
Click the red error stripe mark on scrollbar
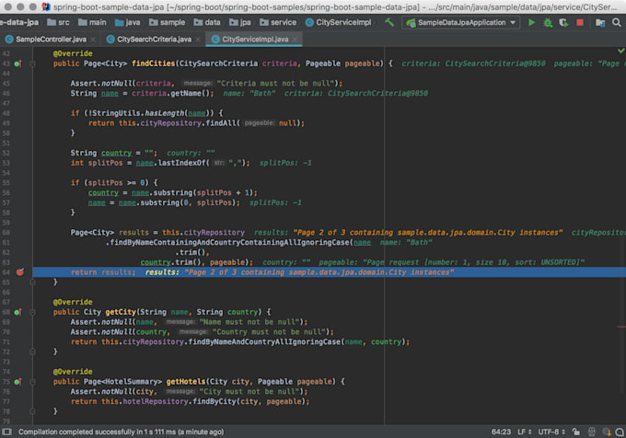click(x=620, y=327)
